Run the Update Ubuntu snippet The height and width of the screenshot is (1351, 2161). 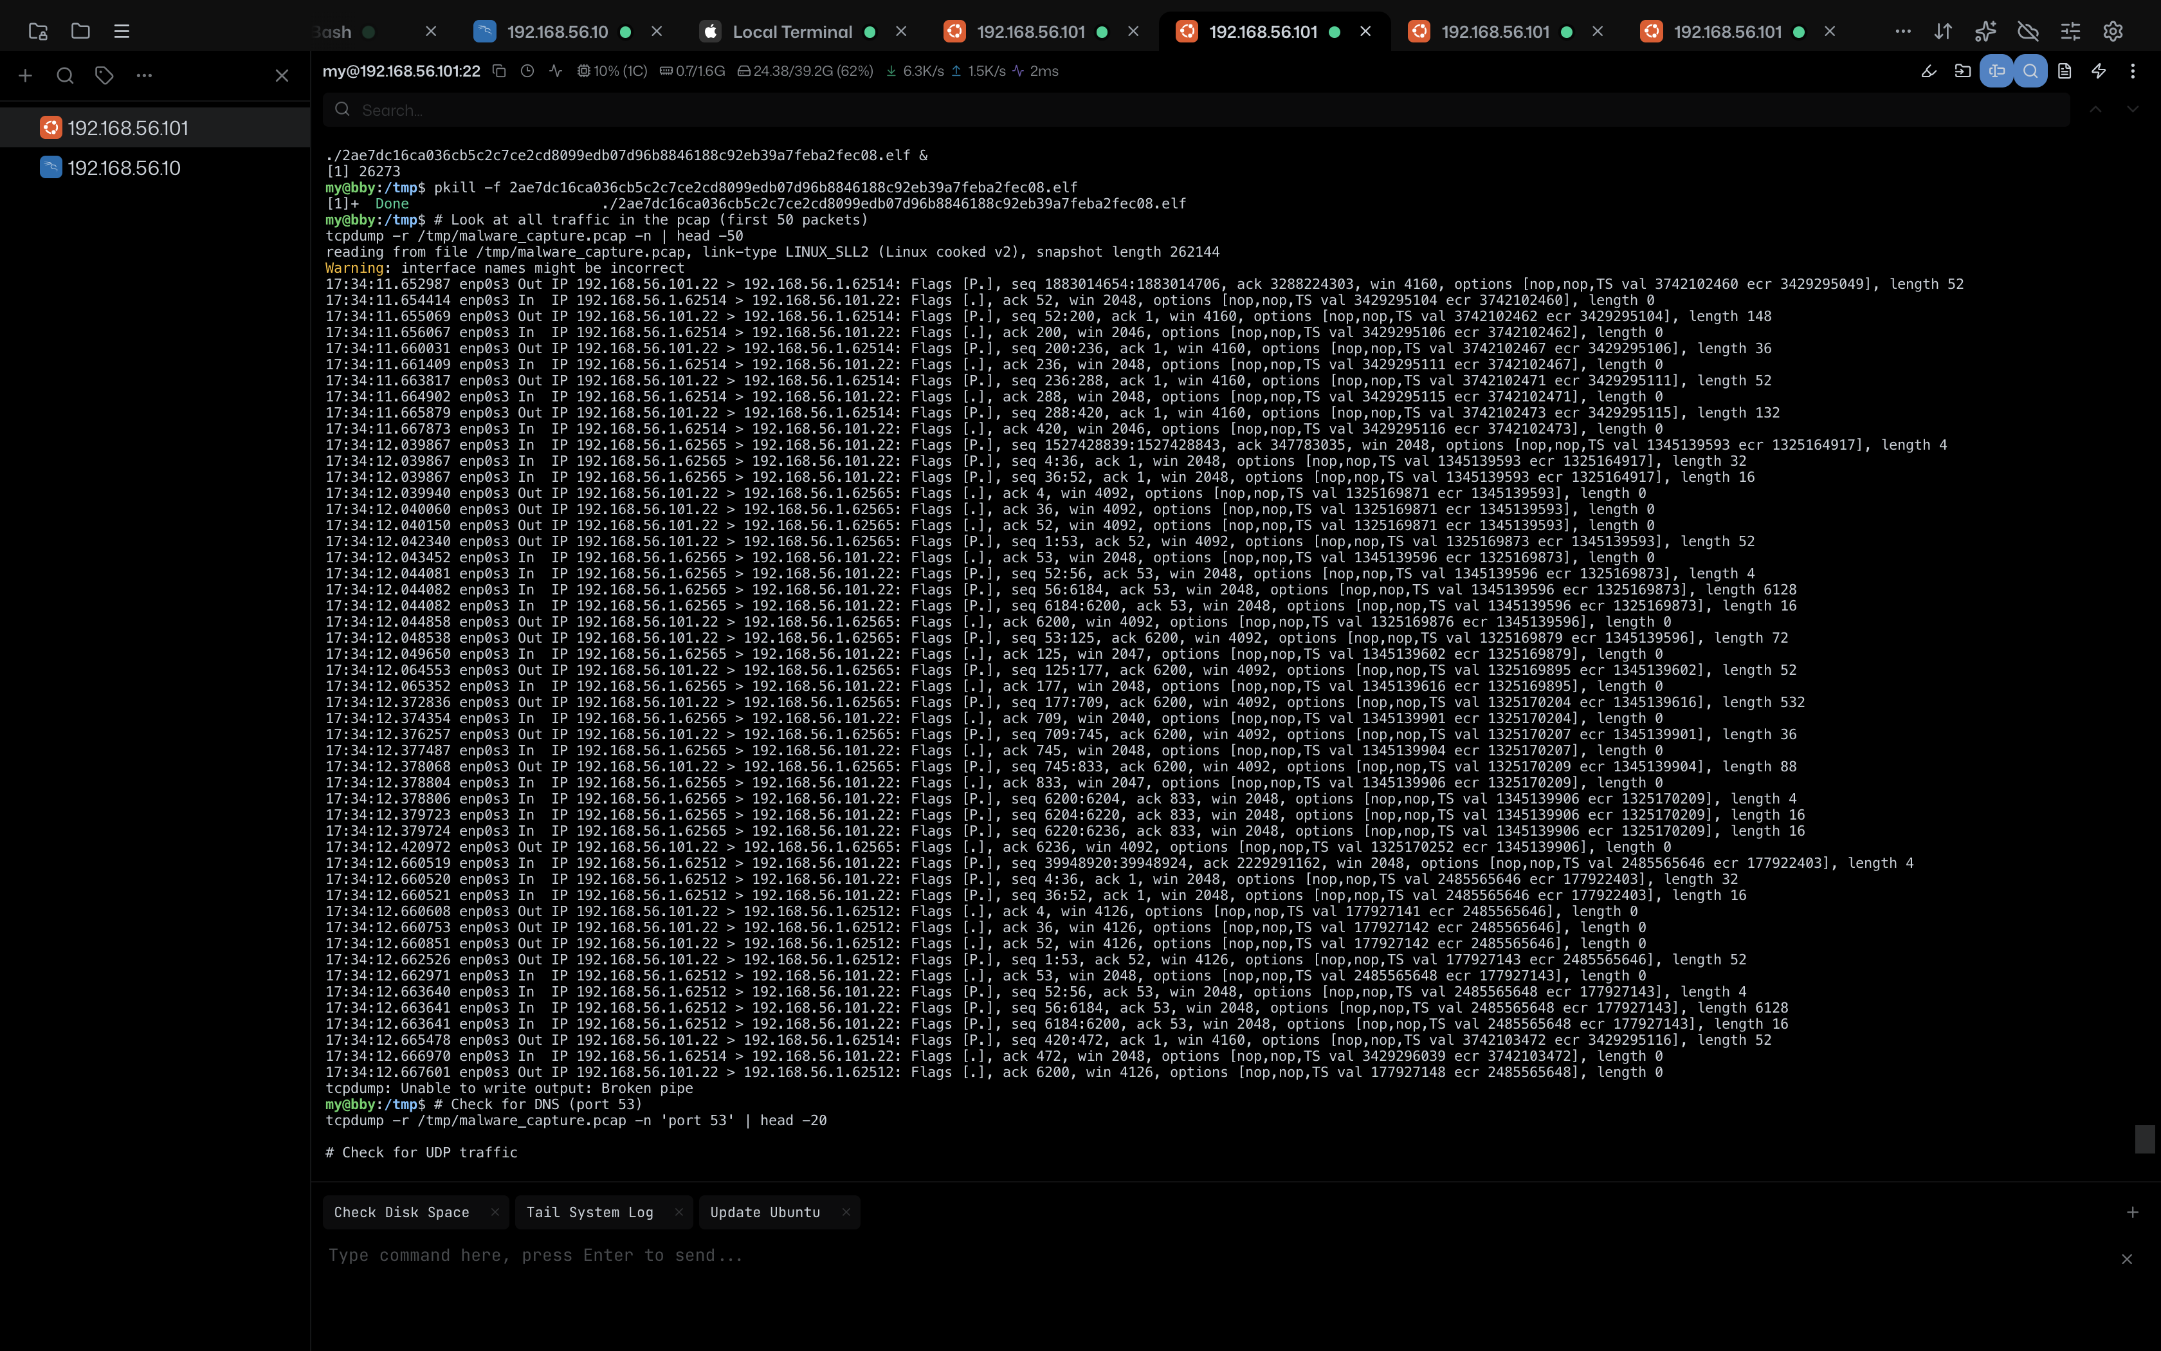click(x=765, y=1213)
